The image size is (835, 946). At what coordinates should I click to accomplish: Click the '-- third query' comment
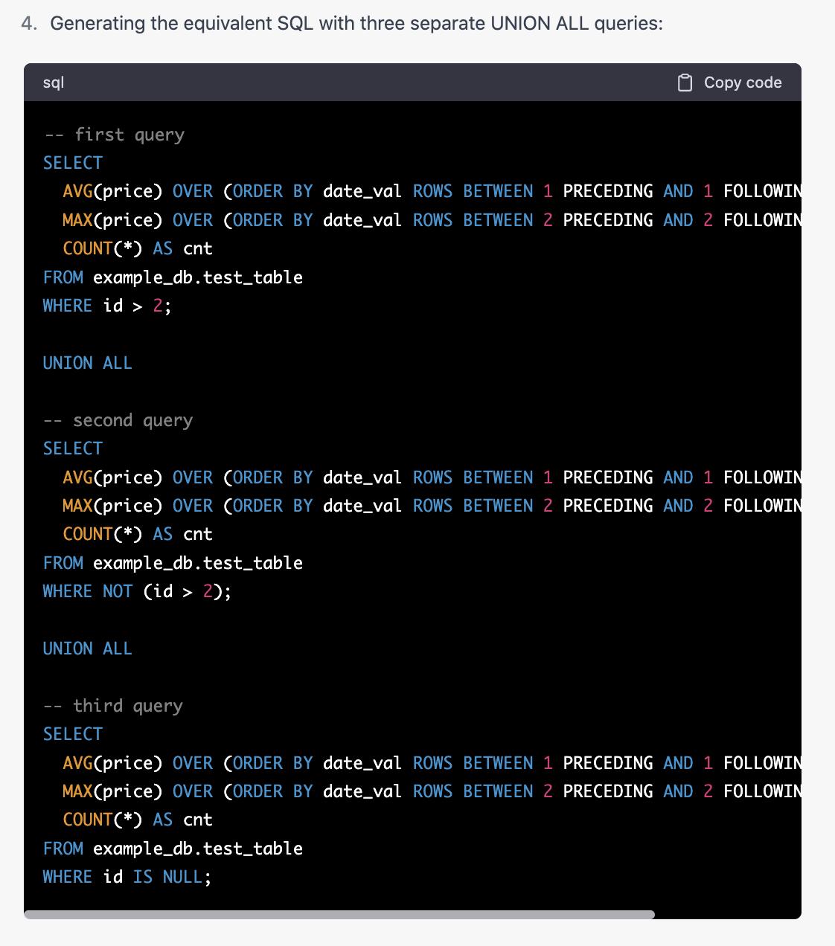(113, 706)
